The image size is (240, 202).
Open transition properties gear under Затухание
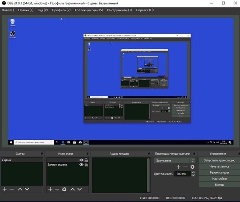192,167
